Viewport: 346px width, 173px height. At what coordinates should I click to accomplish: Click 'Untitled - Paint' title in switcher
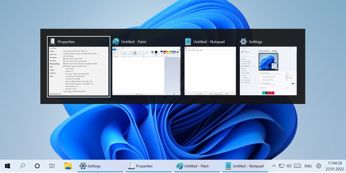tap(134, 42)
